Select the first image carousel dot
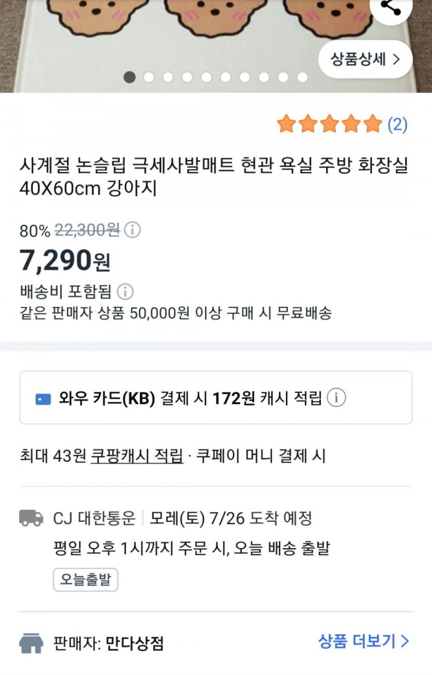Image resolution: width=432 pixels, height=675 pixels. (130, 78)
